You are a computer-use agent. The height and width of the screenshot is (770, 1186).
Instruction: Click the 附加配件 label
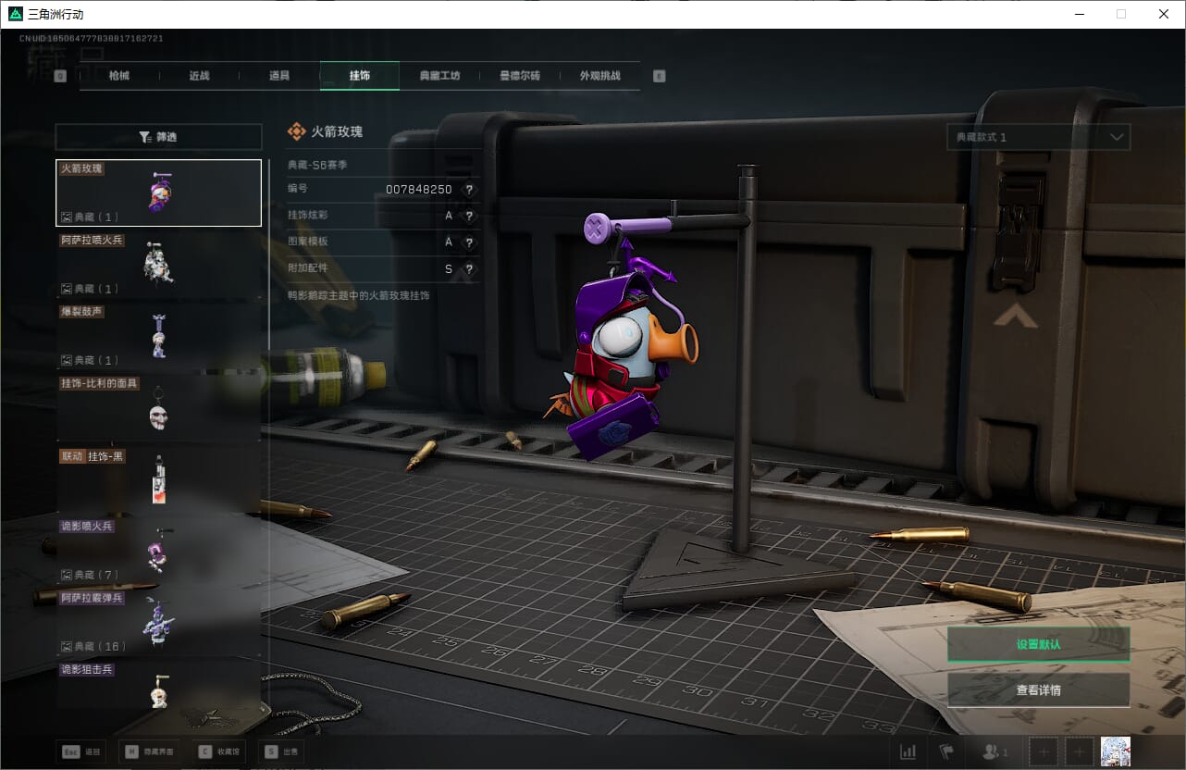click(x=307, y=269)
